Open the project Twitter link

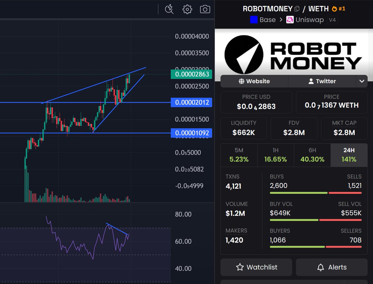pyautogui.click(x=322, y=81)
